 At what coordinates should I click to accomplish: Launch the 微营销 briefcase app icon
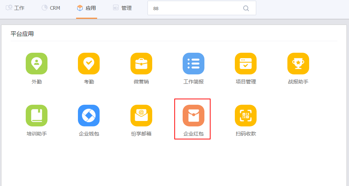point(141,64)
